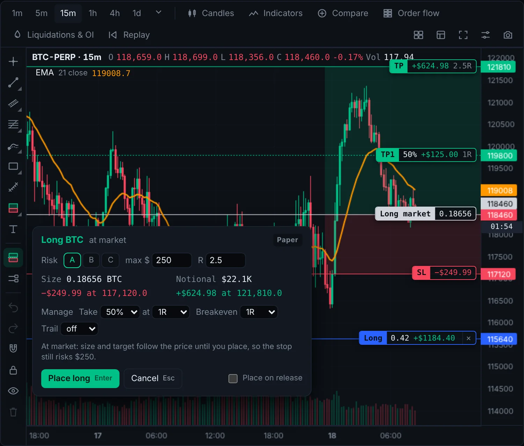524x446 pixels.
Task: Switch to the 5m timeframe
Action: (x=41, y=13)
